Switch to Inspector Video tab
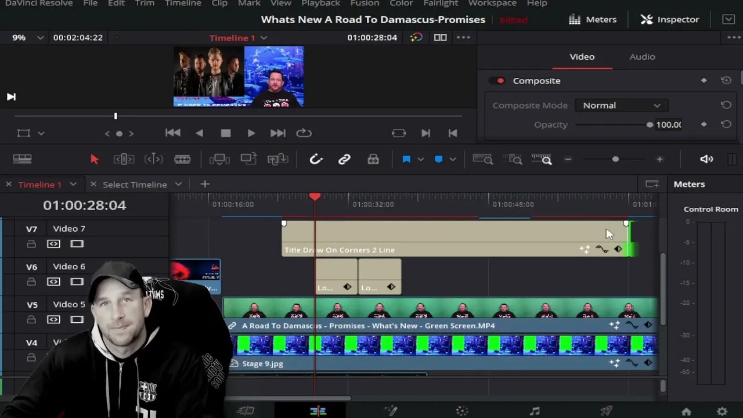 [582, 56]
